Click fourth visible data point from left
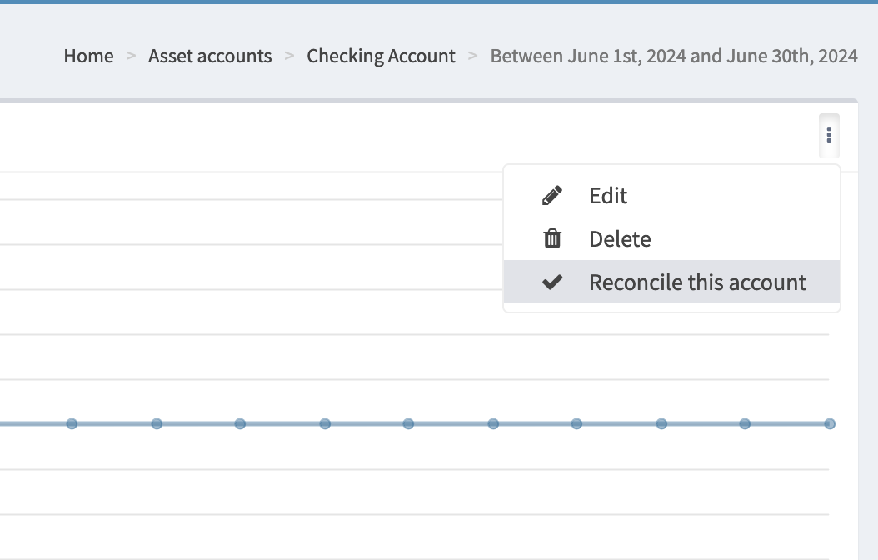The height and width of the screenshot is (560, 878). click(x=325, y=423)
